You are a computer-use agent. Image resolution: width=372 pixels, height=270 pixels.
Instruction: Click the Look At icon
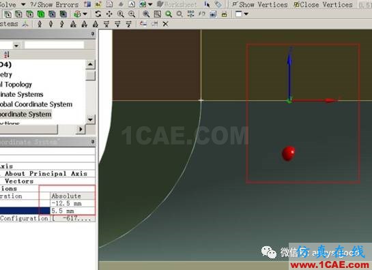(x=202, y=14)
